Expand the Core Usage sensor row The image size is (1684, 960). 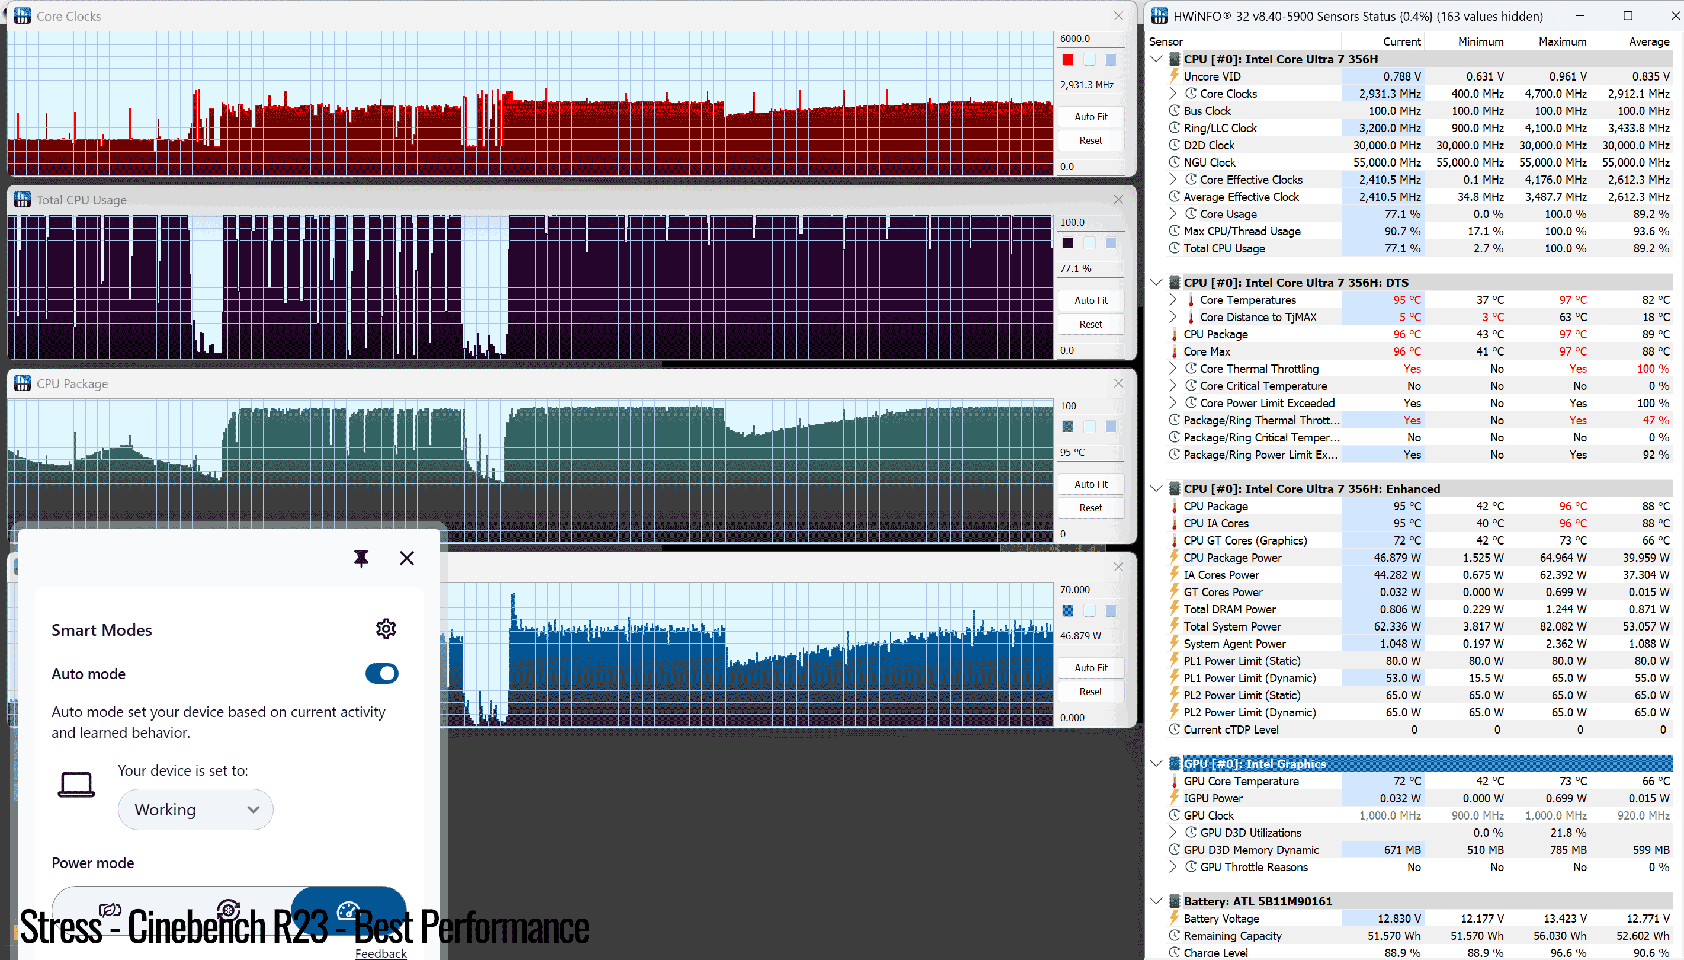coord(1173,213)
